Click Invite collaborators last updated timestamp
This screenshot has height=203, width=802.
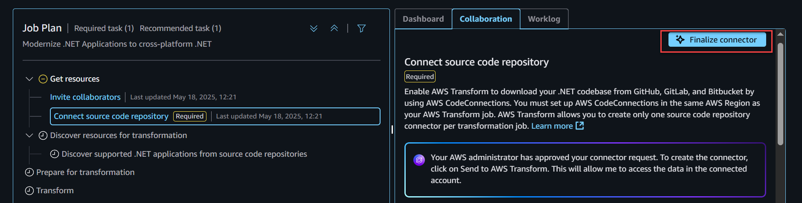[x=183, y=97]
